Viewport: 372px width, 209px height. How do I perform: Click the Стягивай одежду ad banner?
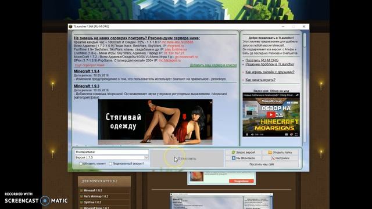(x=155, y=122)
